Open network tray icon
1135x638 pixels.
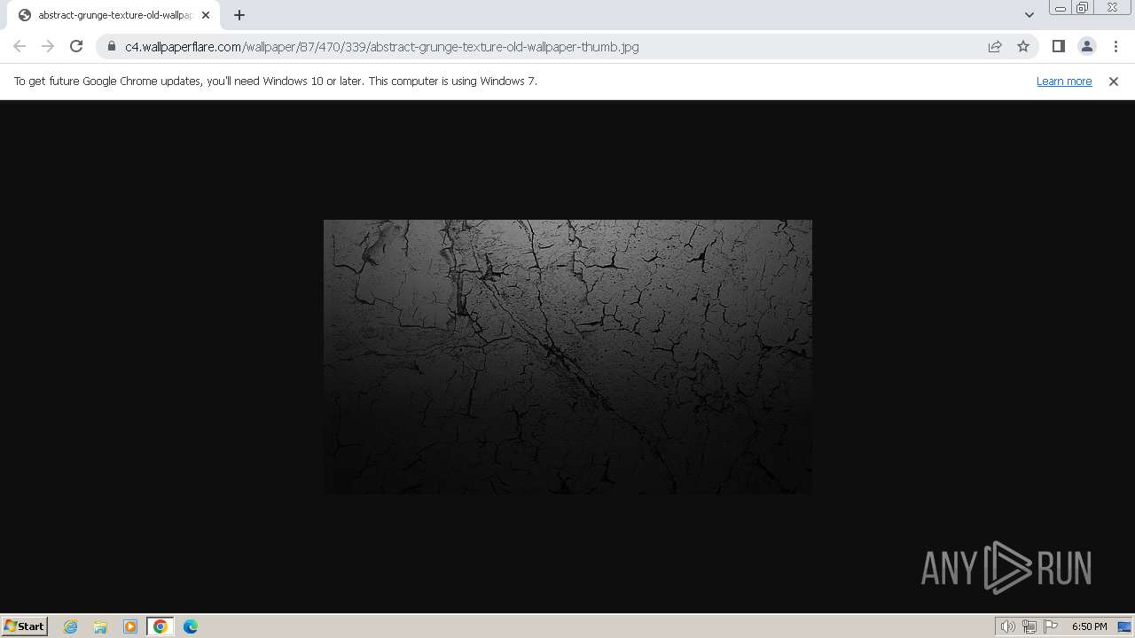point(1029,626)
